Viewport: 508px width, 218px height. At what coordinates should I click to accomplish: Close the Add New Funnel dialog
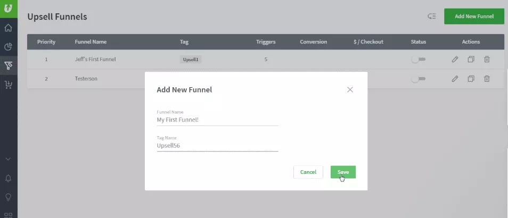point(350,89)
